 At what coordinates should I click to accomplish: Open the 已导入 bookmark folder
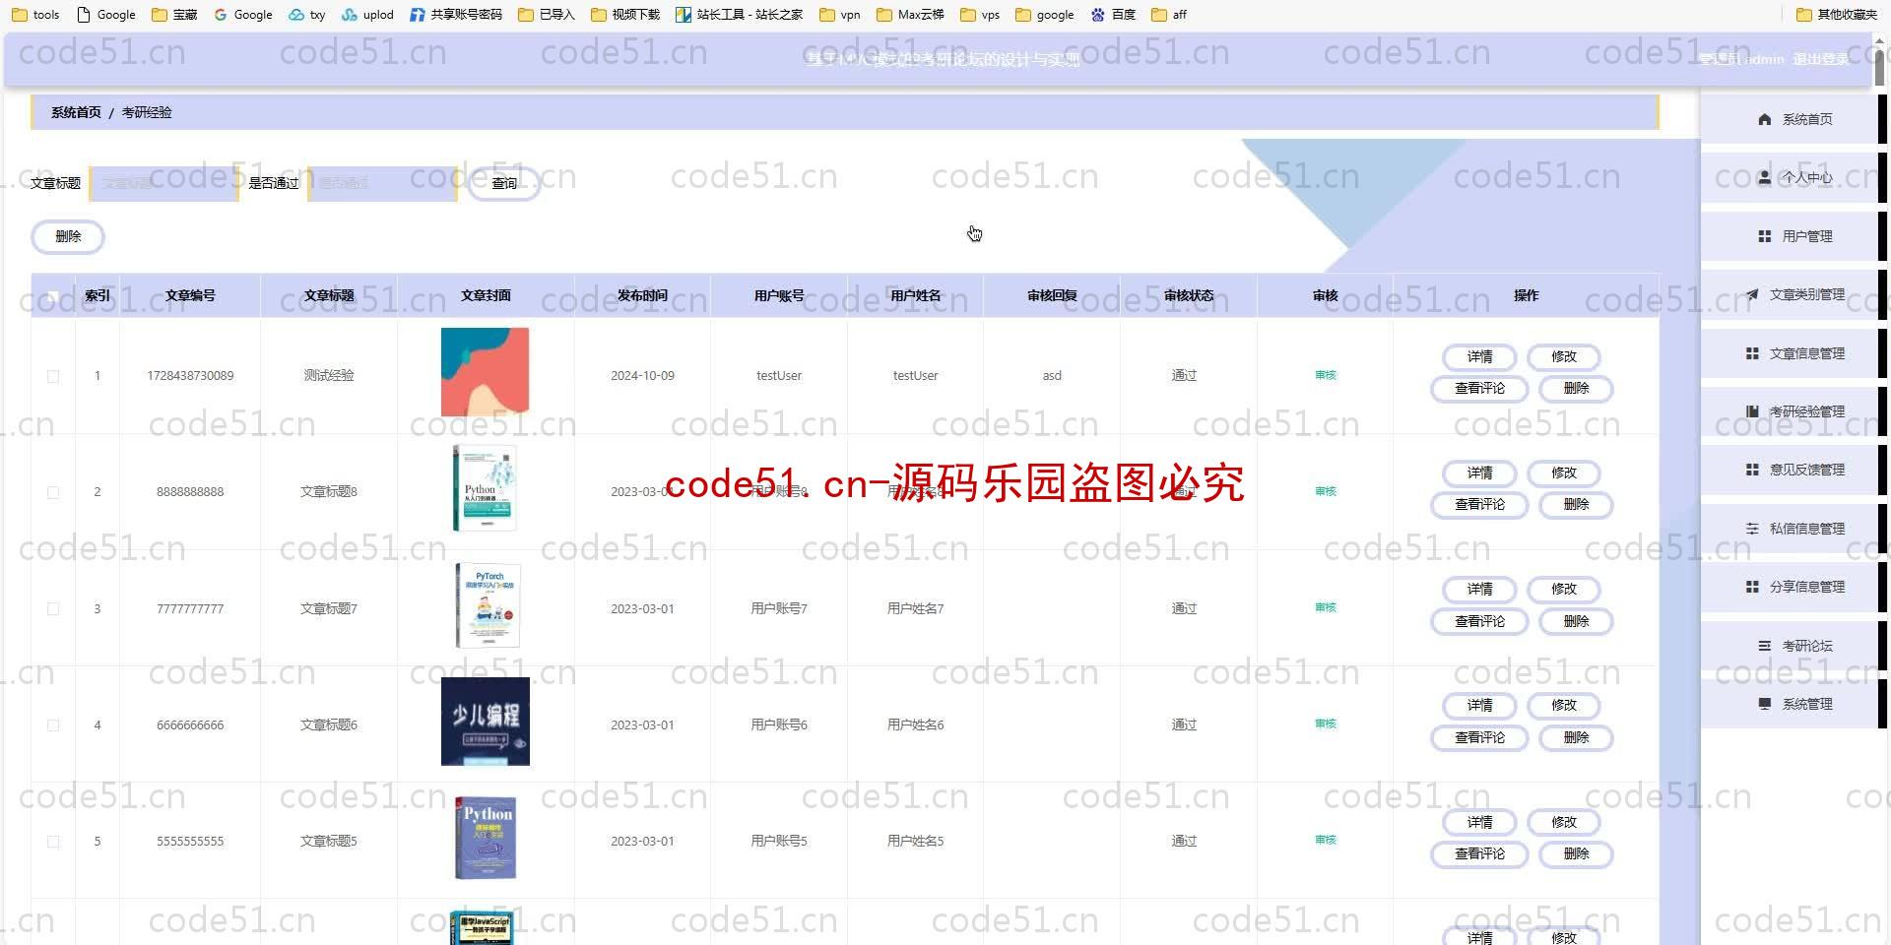(x=547, y=14)
